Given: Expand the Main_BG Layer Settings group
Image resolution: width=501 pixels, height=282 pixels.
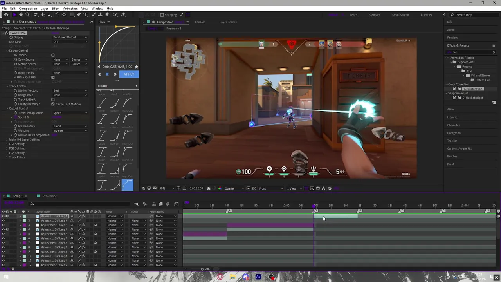Looking at the screenshot, I should [x=7, y=139].
